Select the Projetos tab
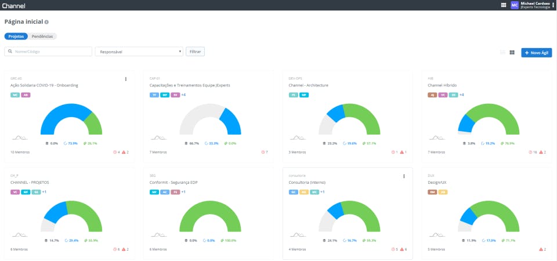The image size is (557, 261). pyautogui.click(x=16, y=36)
